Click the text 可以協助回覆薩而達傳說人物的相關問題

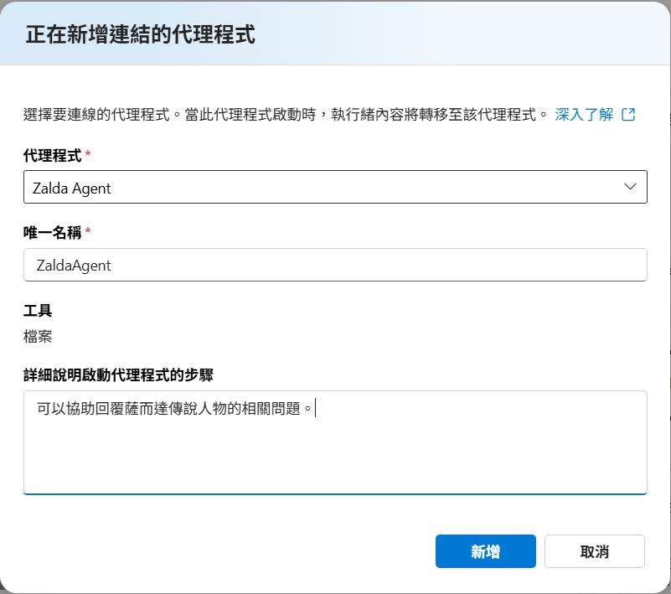168,408
